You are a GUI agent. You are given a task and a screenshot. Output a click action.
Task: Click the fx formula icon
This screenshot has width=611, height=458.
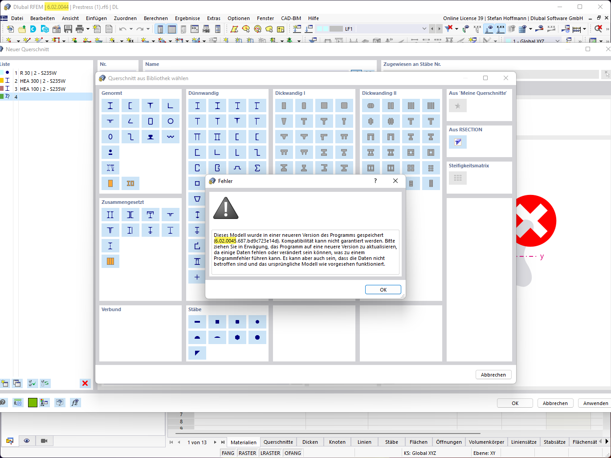pos(75,403)
